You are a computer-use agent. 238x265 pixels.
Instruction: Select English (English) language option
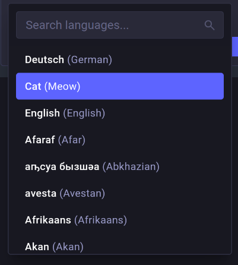coord(120,113)
